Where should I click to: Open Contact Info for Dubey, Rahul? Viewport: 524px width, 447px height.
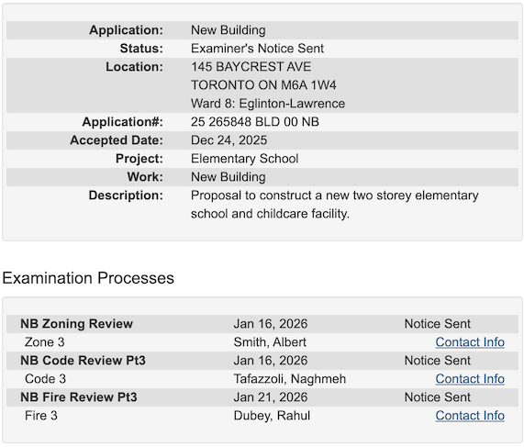click(x=470, y=416)
